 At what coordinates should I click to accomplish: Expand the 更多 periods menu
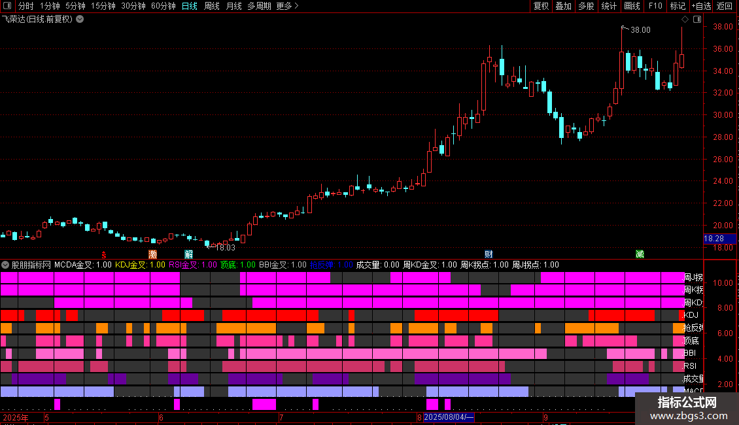(x=288, y=6)
